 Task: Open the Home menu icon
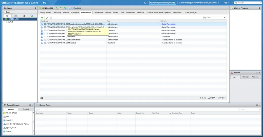pyautogui.click(x=45, y=3)
